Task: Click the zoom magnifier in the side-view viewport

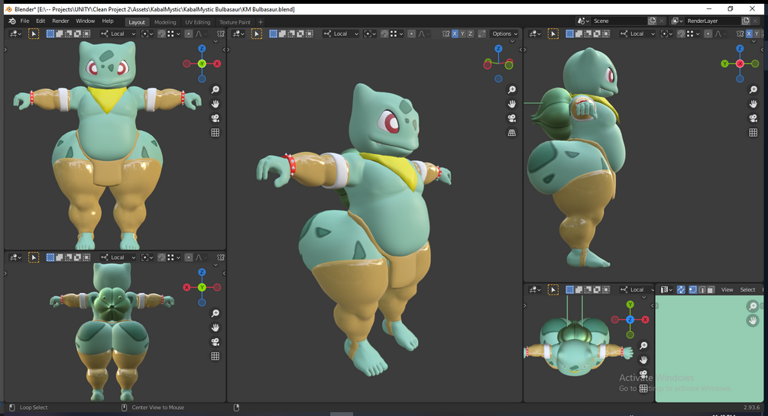Action: pos(753,89)
